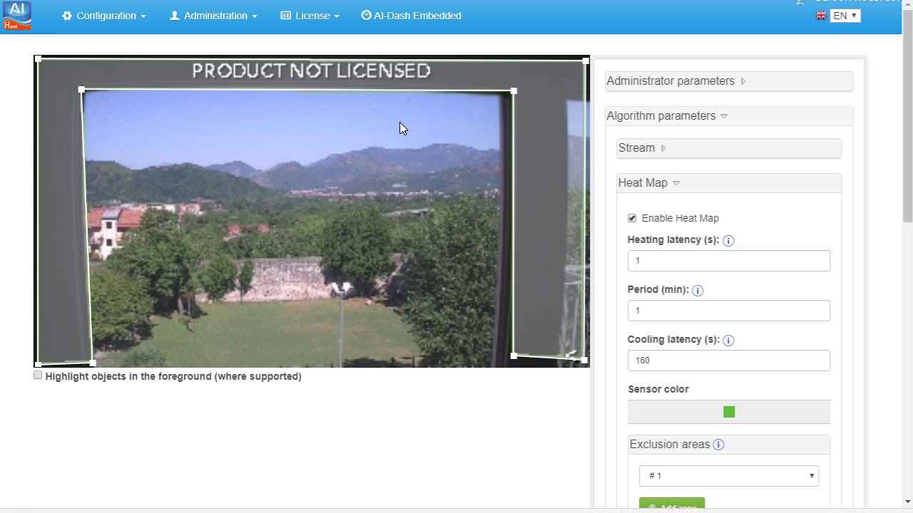913x513 pixels.
Task: Open the License menu
Action: pos(310,16)
